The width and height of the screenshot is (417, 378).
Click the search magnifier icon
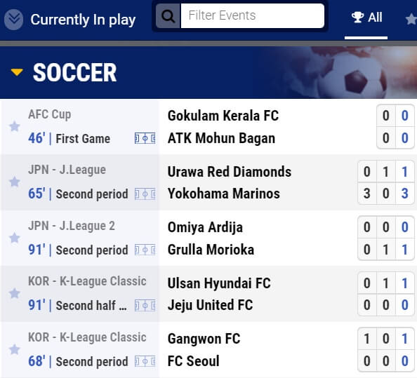tap(168, 16)
